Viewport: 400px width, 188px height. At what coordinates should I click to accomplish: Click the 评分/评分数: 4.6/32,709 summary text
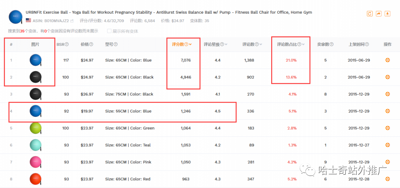click(102, 21)
